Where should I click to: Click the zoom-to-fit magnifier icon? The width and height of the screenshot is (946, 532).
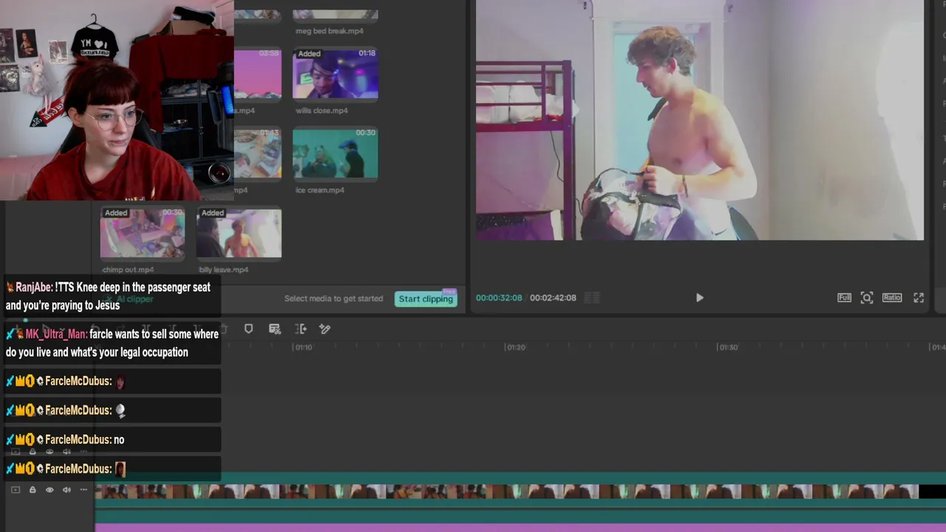(x=867, y=298)
